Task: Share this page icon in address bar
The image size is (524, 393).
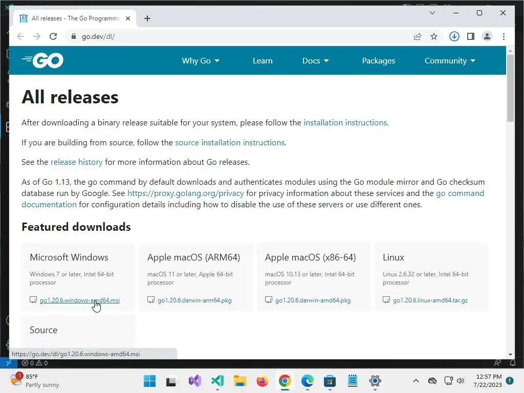Action: (x=418, y=36)
